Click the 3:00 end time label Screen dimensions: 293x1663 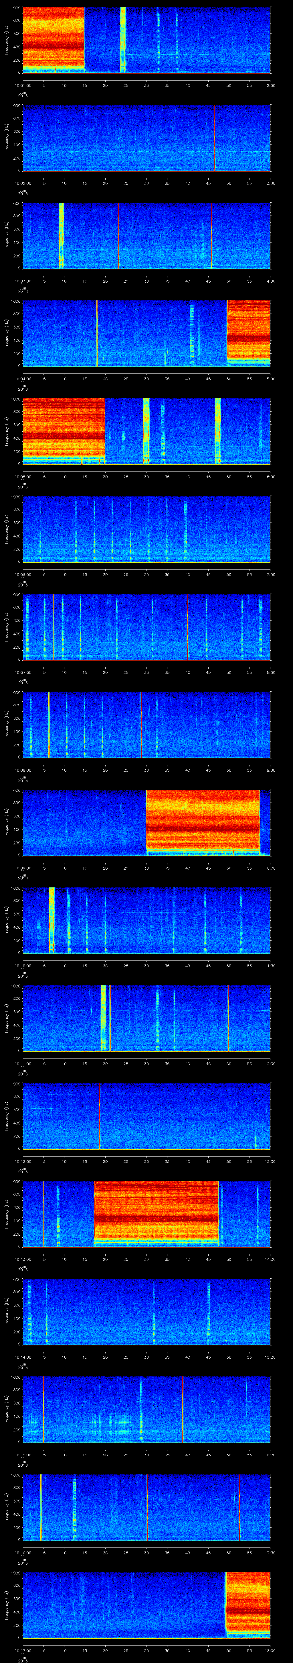tap(270, 183)
